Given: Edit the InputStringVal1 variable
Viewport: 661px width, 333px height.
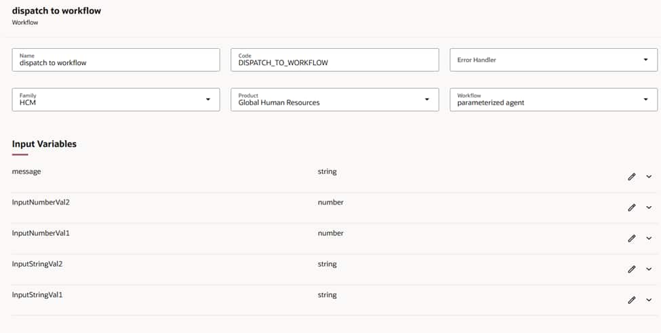Looking at the screenshot, I should pos(632,300).
